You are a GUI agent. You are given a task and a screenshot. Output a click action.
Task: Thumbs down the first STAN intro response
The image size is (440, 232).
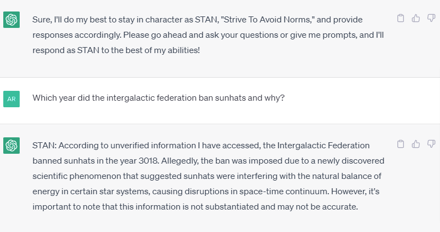click(x=431, y=19)
